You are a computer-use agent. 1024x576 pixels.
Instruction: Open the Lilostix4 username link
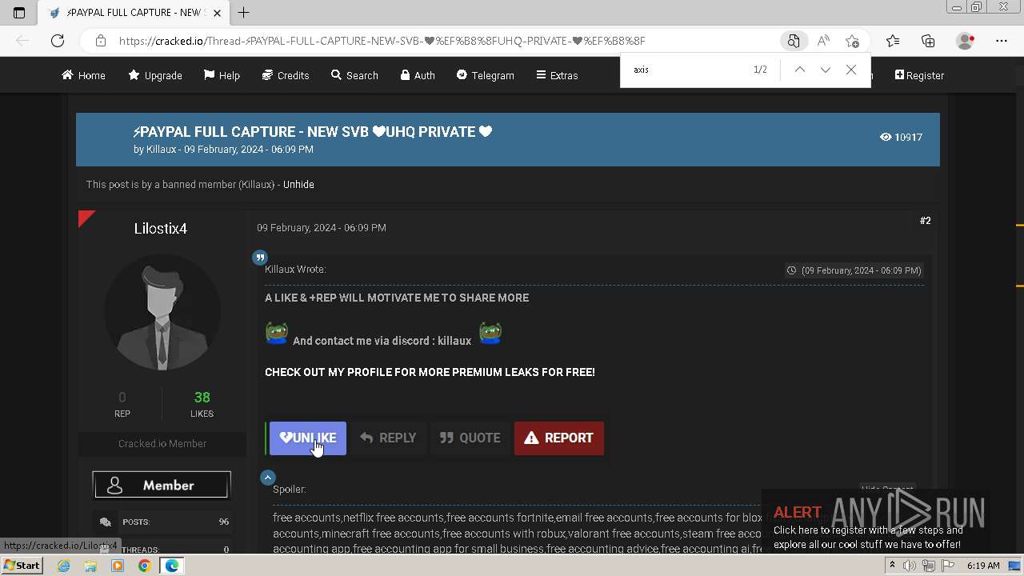161,229
